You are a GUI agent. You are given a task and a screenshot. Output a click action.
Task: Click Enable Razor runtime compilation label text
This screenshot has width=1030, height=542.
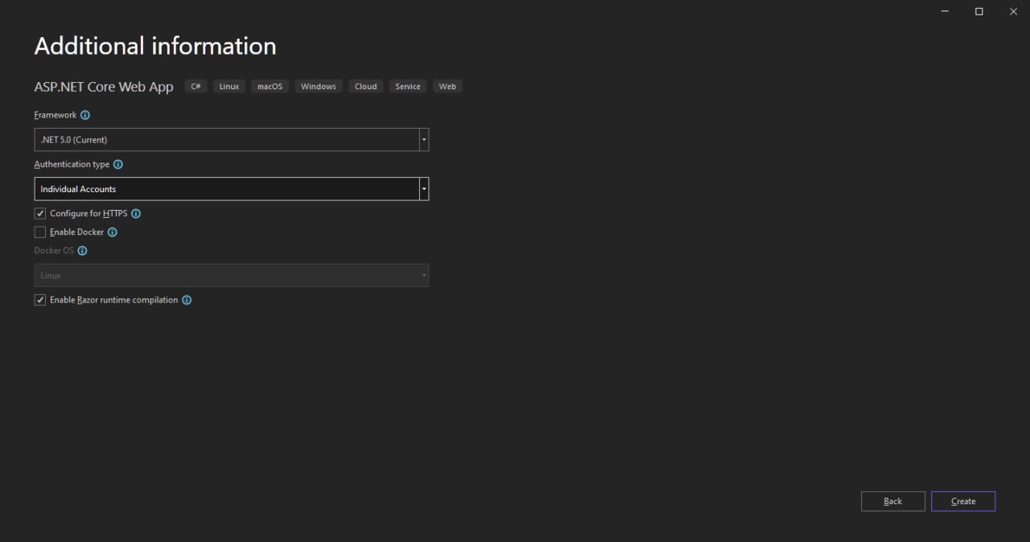113,300
